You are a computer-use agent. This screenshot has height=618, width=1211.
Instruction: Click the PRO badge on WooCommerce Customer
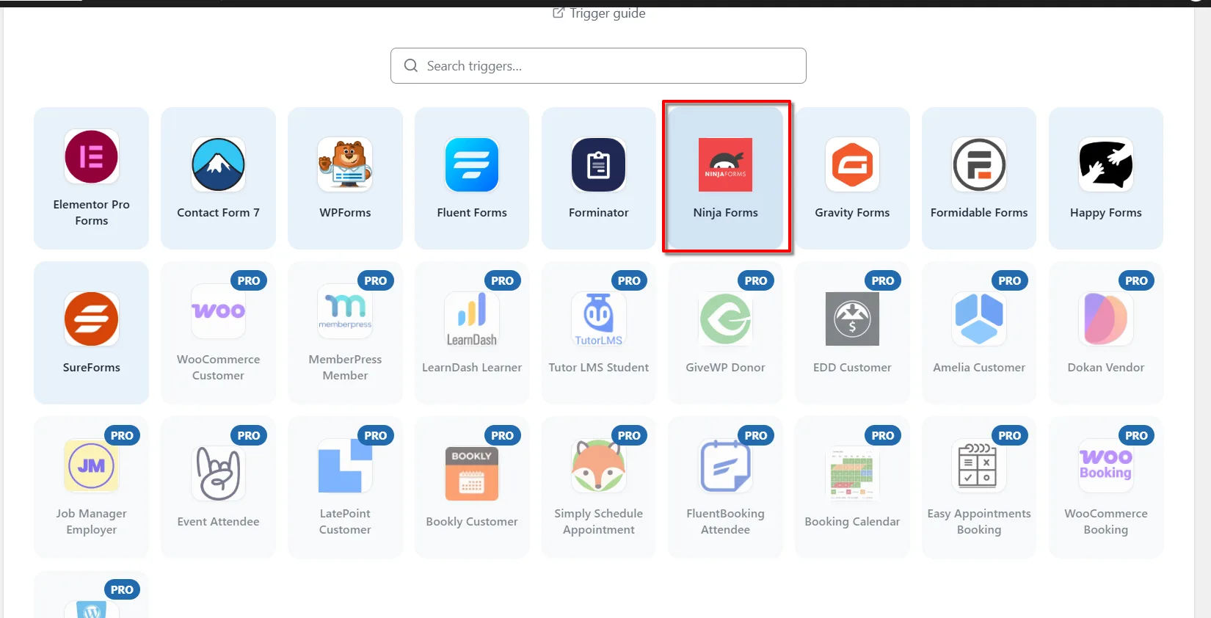point(249,280)
